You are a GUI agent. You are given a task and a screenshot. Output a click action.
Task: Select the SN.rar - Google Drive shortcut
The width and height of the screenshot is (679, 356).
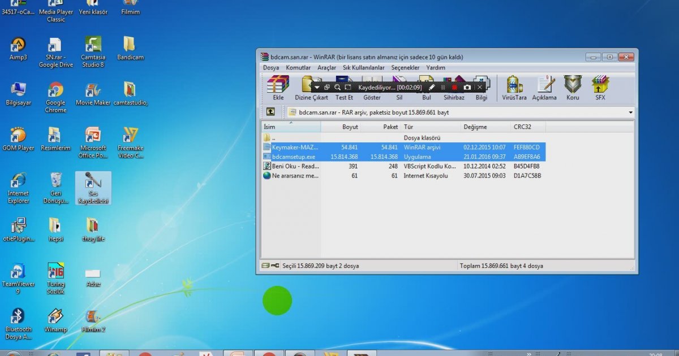click(x=55, y=52)
